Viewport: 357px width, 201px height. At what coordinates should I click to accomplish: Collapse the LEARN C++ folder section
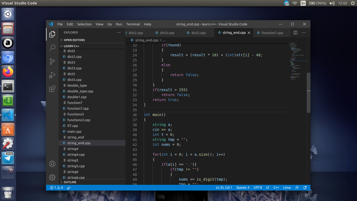(71, 46)
